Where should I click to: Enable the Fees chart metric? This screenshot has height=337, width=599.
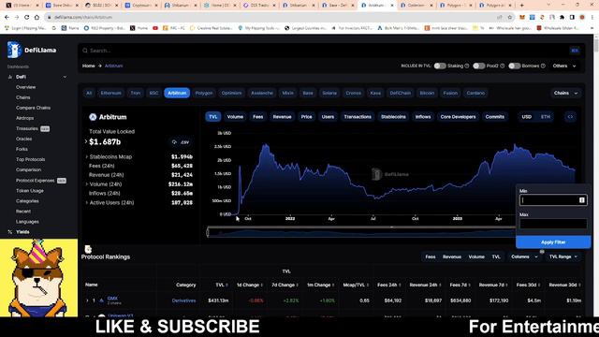pos(258,117)
